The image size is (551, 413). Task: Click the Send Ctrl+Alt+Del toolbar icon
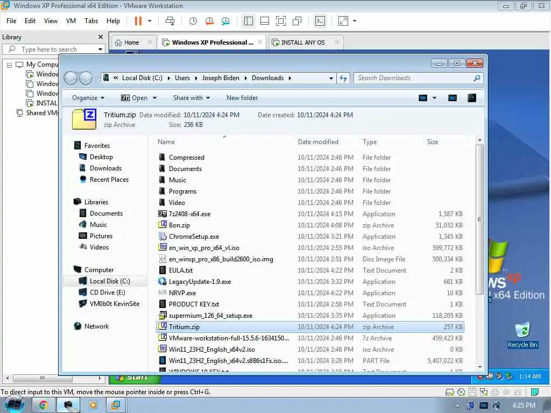170,21
